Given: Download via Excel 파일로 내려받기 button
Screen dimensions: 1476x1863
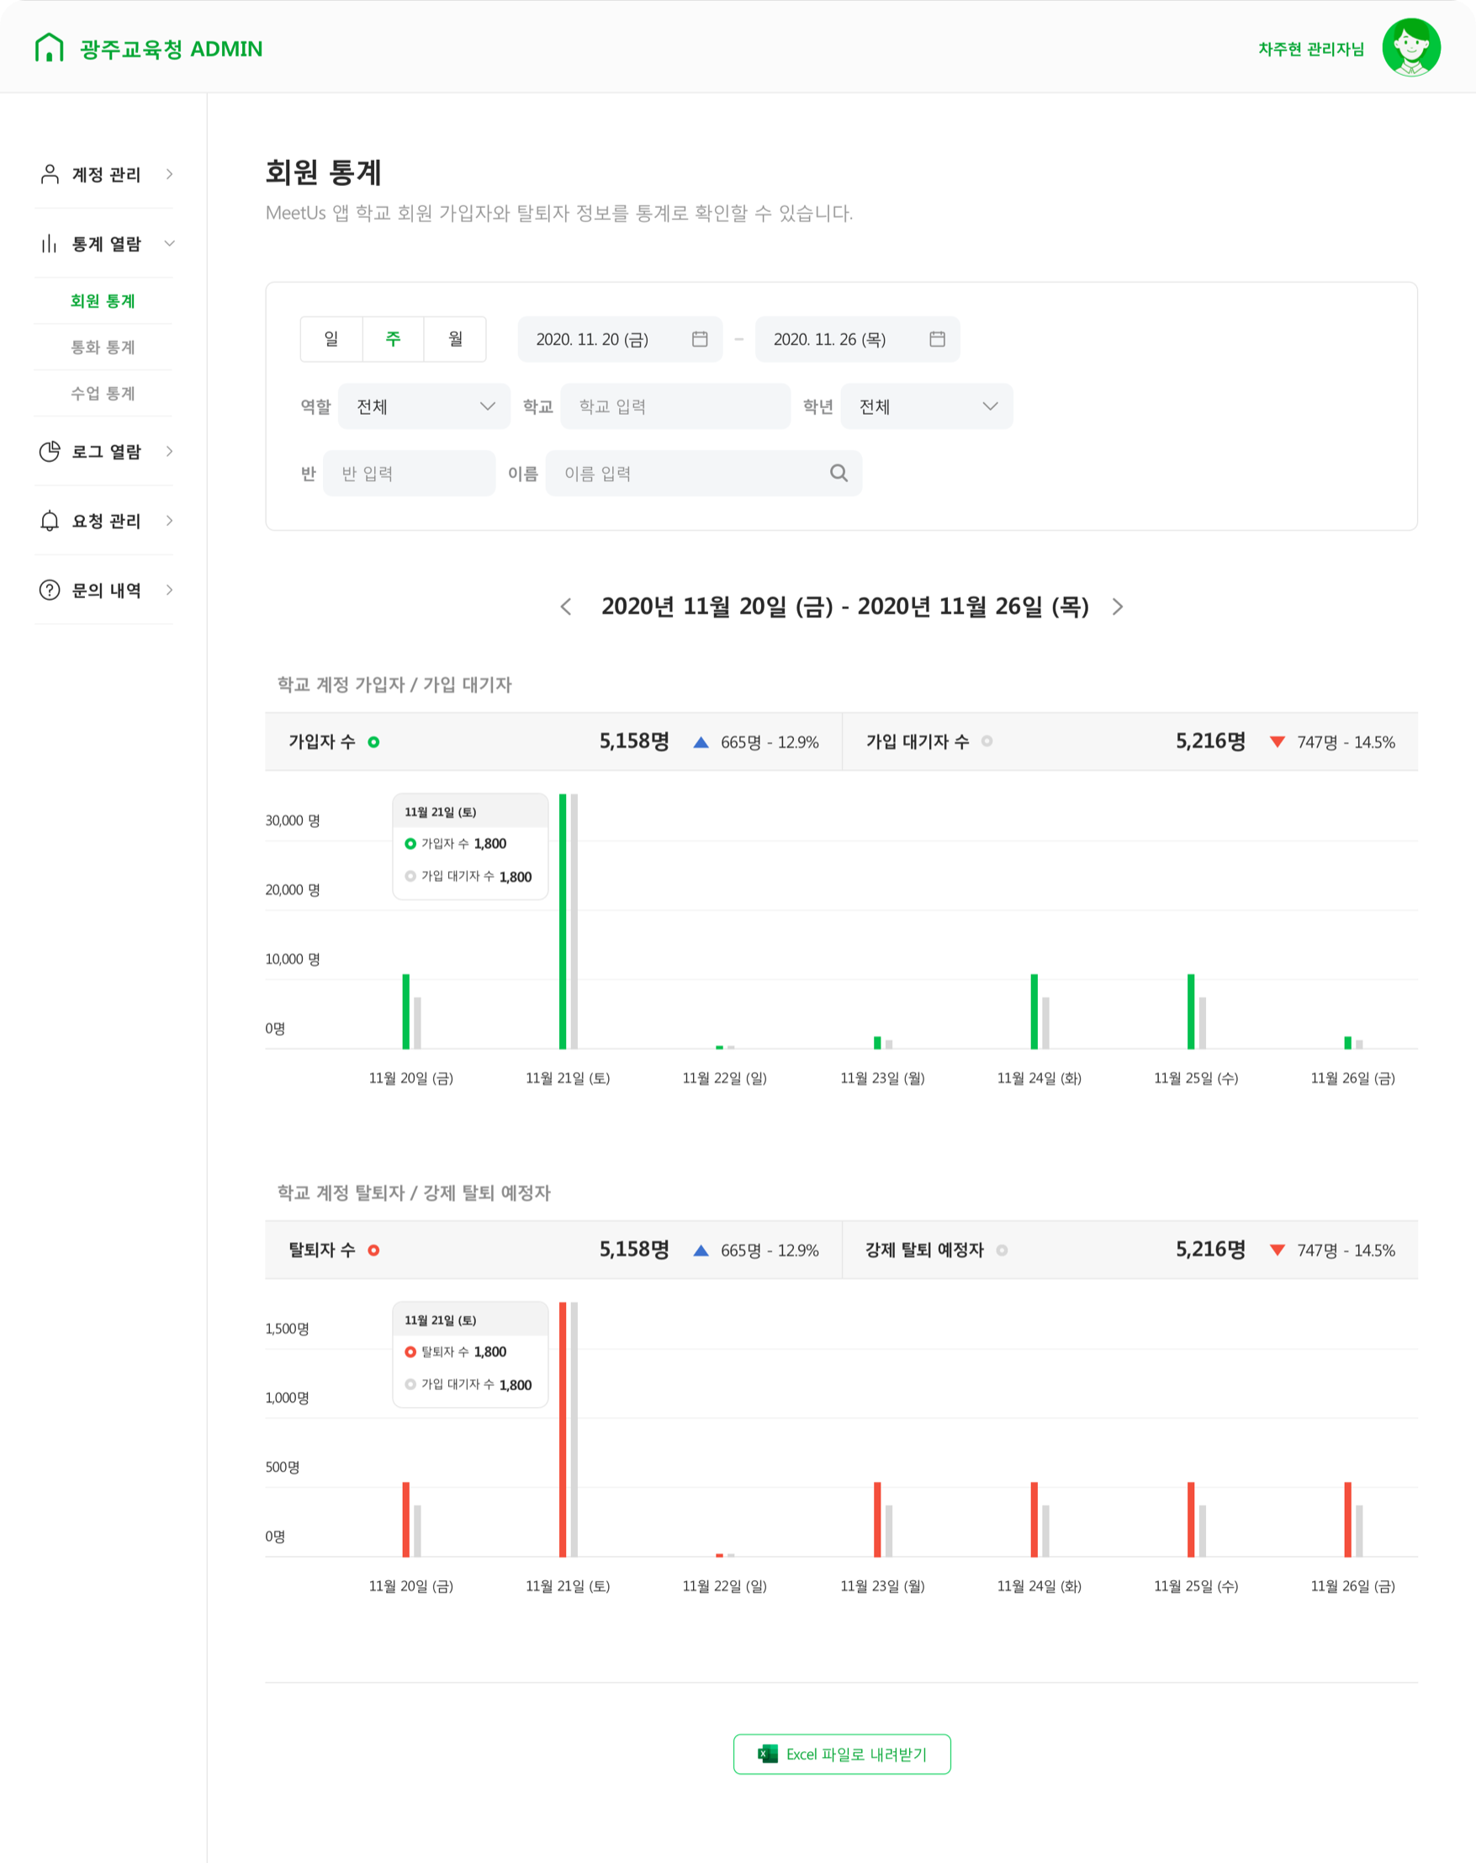Looking at the screenshot, I should (x=842, y=1754).
